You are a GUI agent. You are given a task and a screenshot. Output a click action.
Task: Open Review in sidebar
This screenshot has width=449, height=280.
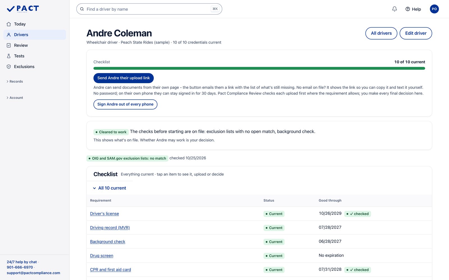click(x=35, y=45)
